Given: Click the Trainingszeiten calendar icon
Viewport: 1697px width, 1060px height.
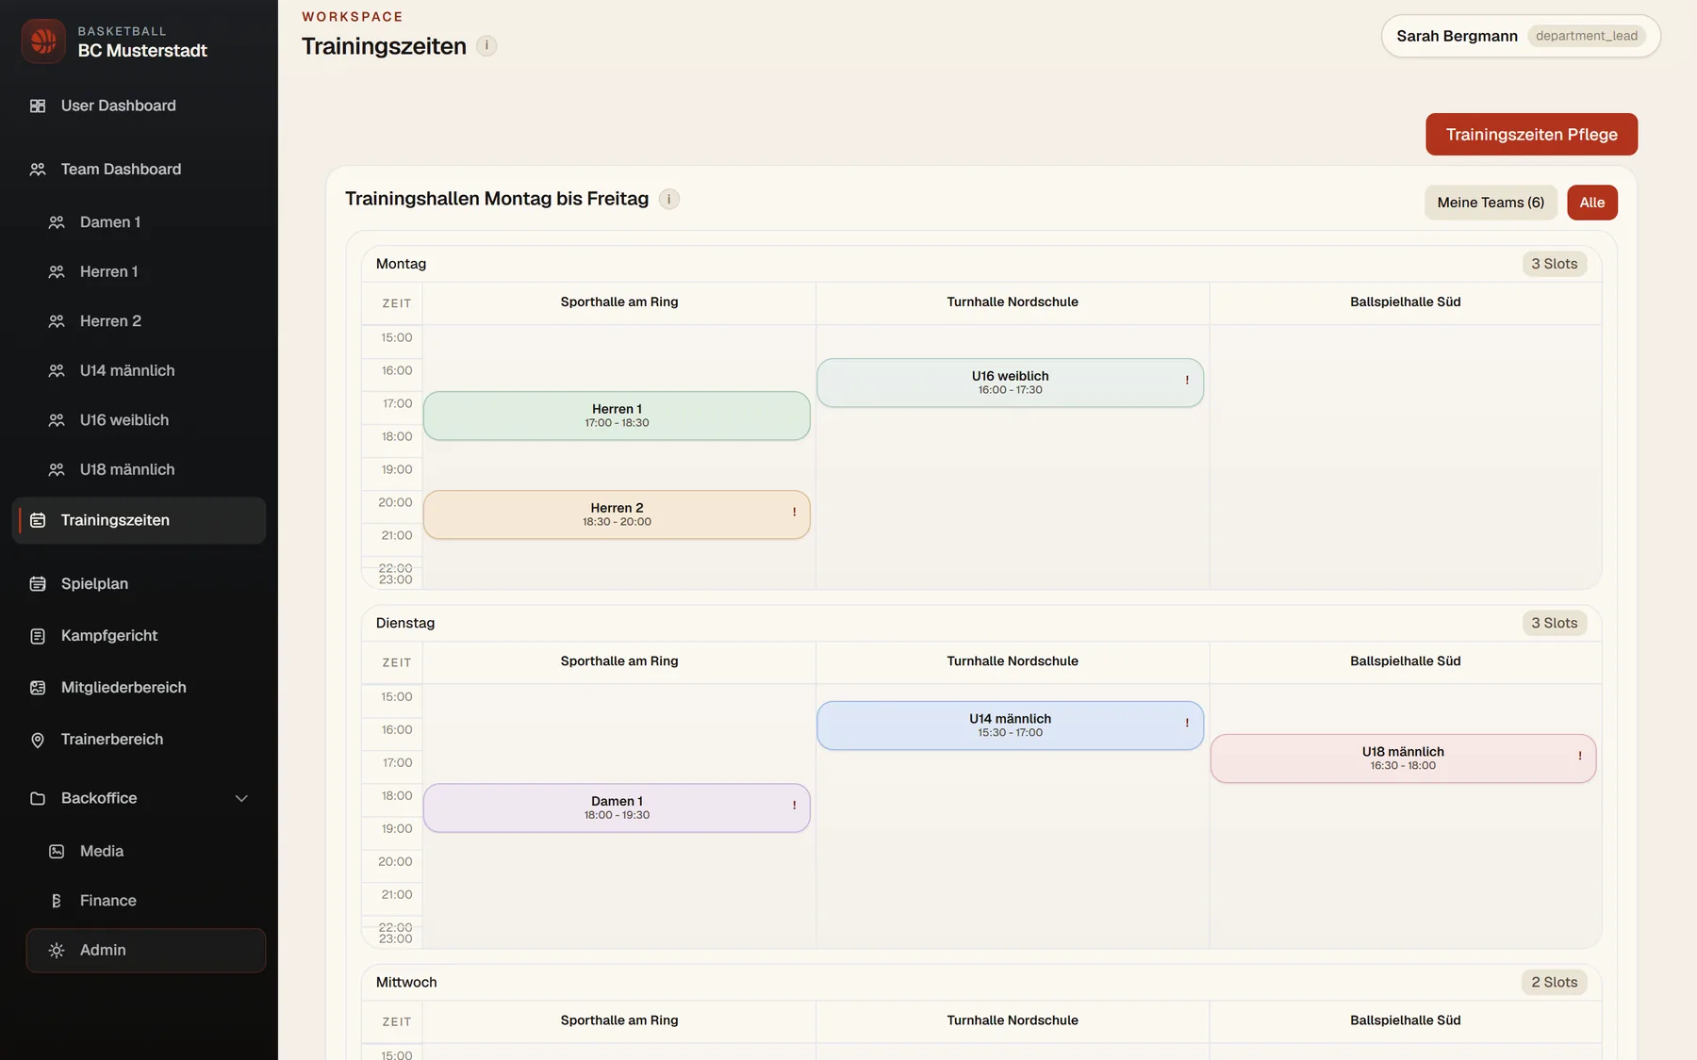Looking at the screenshot, I should click(x=38, y=520).
